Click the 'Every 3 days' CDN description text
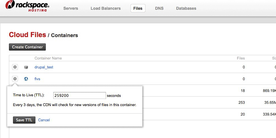 point(75,105)
